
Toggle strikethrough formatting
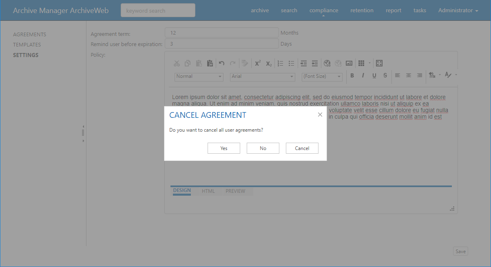click(385, 75)
